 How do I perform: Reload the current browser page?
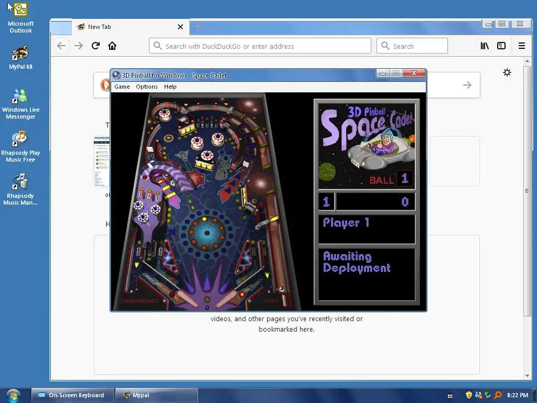pos(95,46)
